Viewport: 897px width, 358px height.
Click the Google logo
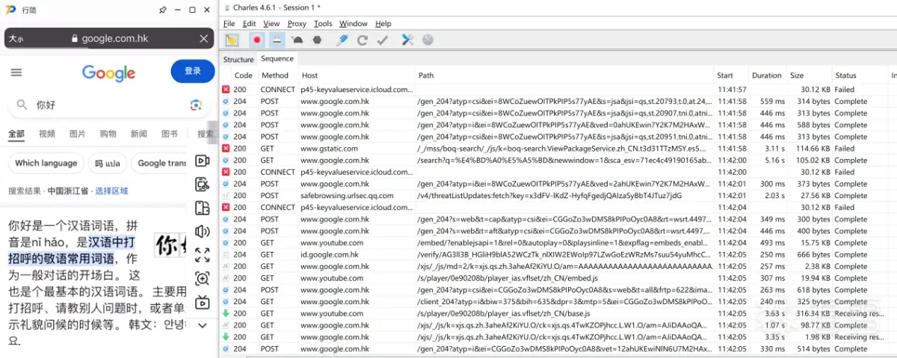point(108,72)
